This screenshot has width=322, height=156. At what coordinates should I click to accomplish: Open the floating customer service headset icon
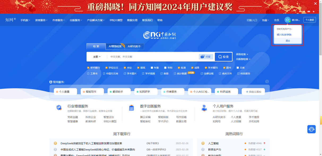pos(311,129)
